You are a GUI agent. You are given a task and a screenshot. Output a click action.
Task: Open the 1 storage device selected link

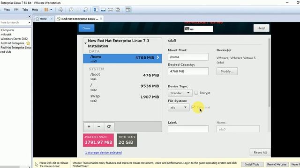coord(103,153)
